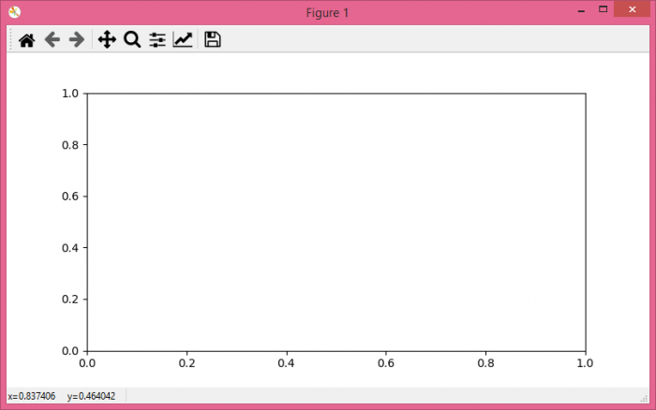656x410 pixels.
Task: Go forward to next view arrow
Action: (77, 39)
